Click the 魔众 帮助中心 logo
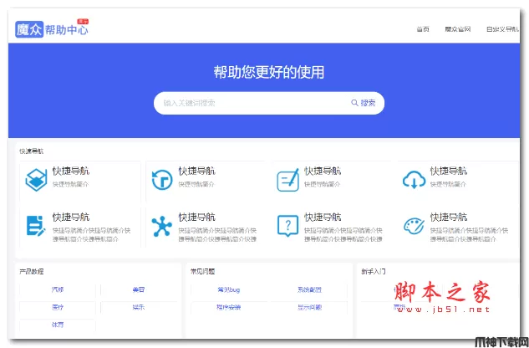The image size is (529, 348). point(51,28)
